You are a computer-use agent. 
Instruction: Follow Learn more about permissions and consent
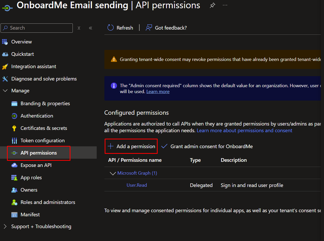[x=244, y=130]
